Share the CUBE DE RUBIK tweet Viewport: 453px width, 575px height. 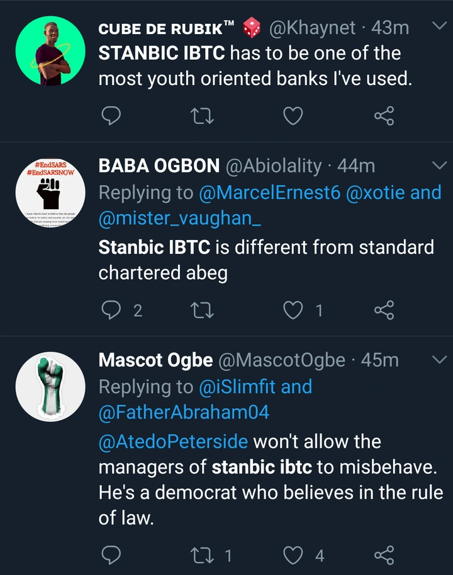pyautogui.click(x=384, y=116)
